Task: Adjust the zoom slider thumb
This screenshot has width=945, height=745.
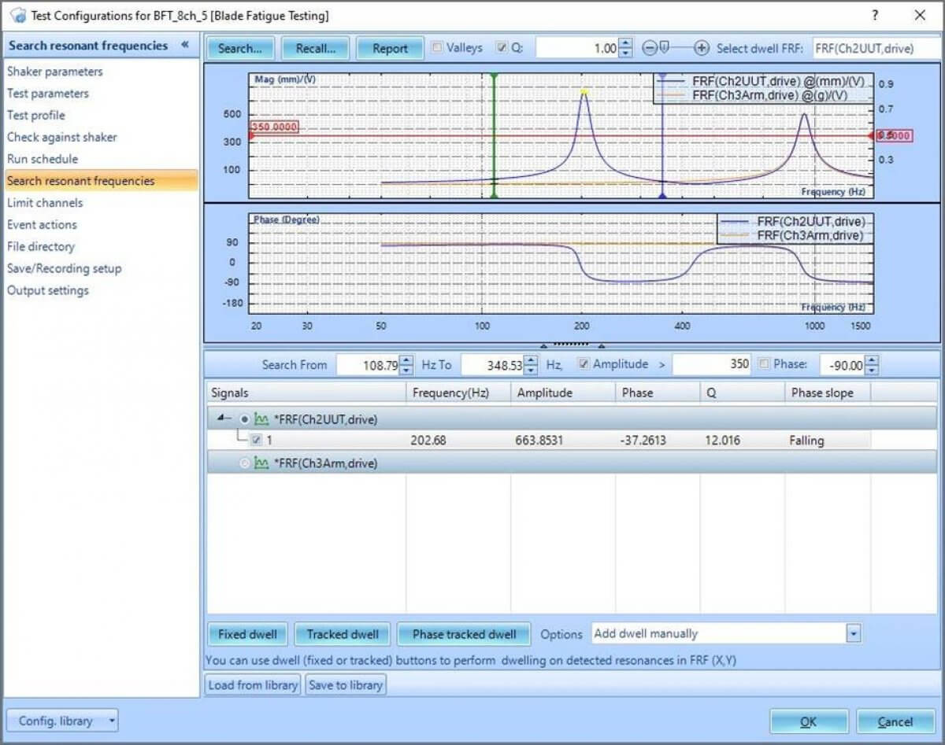Action: (x=664, y=48)
